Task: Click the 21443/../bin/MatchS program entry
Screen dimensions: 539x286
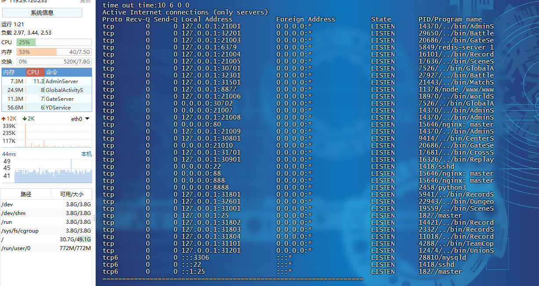Action: click(456, 82)
